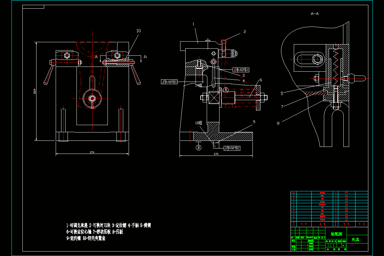Click item number "1" in the parts list
Screen dimensions: 384x256
coord(293,220)
